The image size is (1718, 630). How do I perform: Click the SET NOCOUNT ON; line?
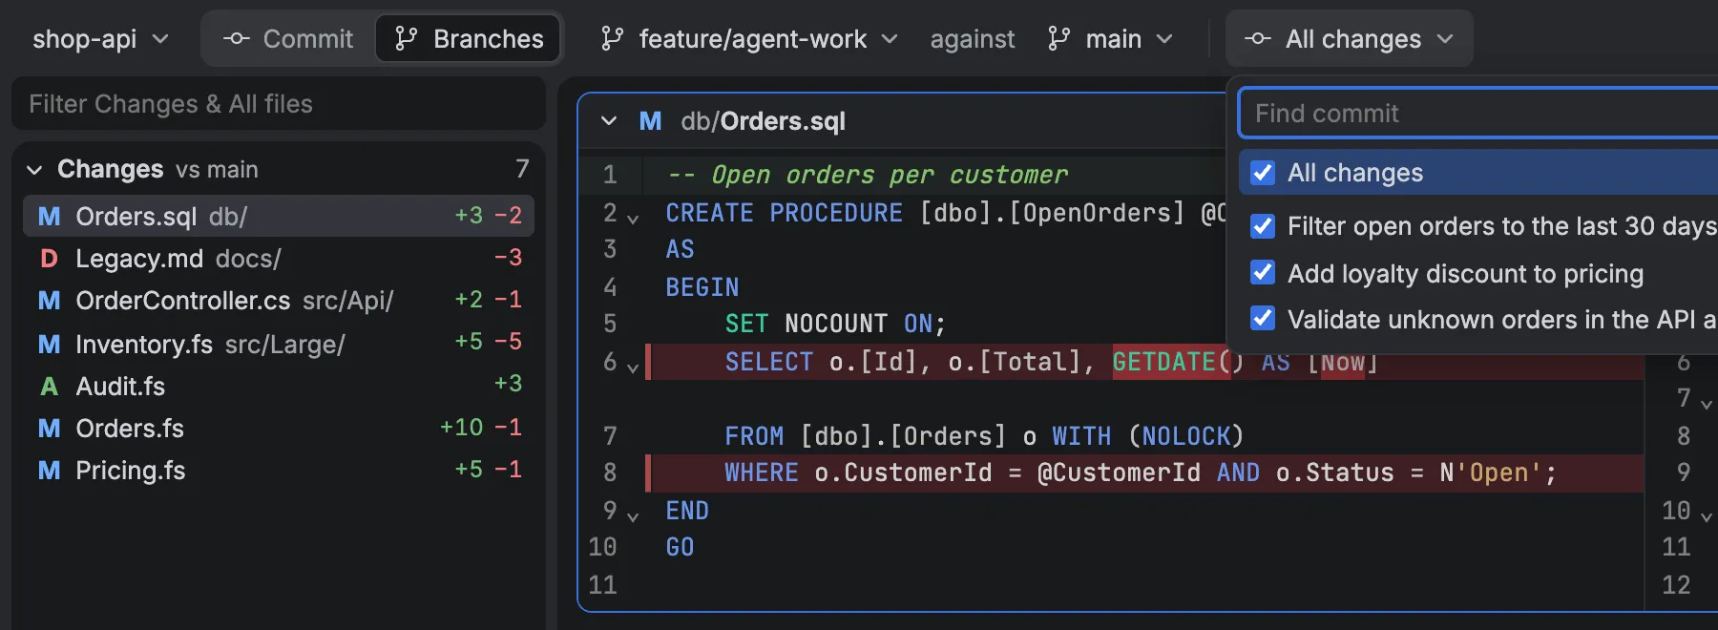tap(835, 324)
